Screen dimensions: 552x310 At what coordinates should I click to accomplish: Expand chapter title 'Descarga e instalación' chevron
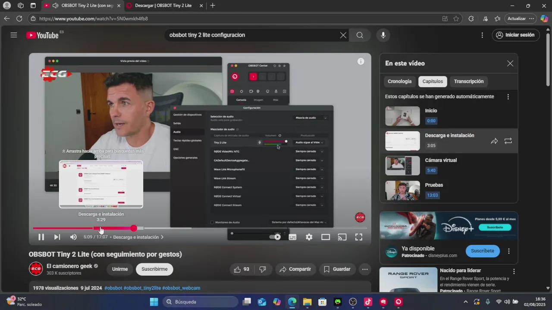pyautogui.click(x=162, y=237)
